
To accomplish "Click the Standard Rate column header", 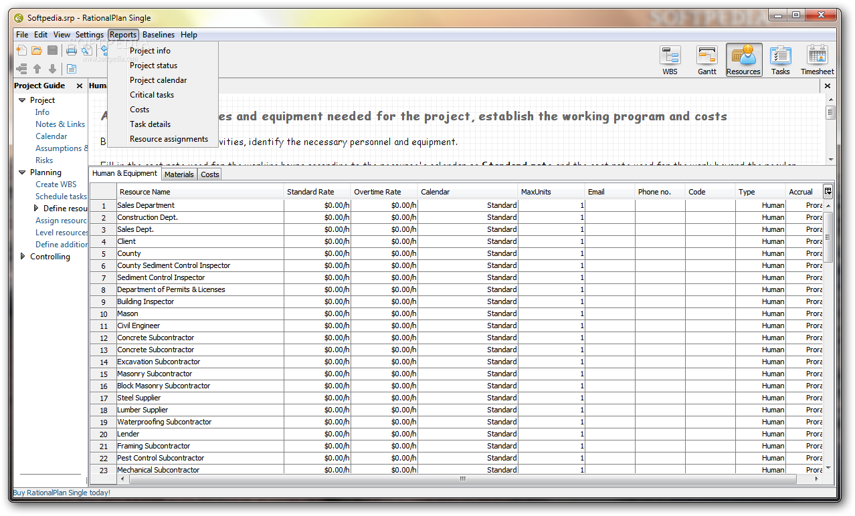I will pyautogui.click(x=317, y=192).
